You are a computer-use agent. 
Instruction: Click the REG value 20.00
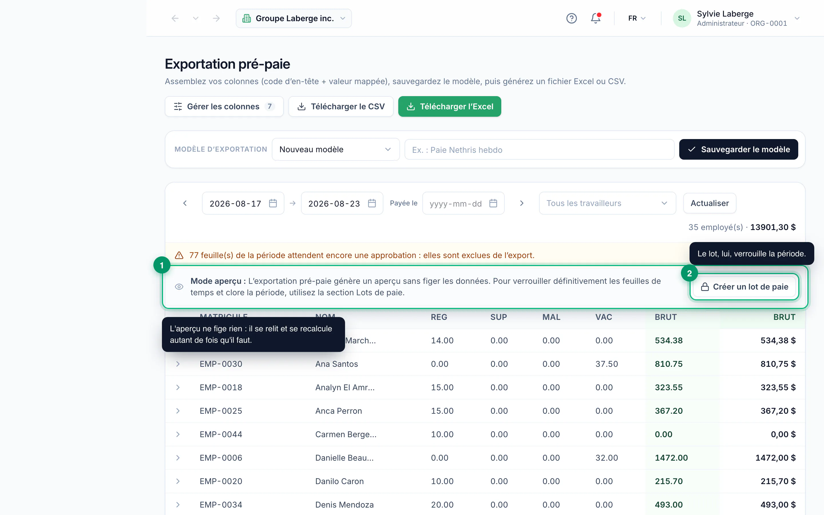[442, 505]
